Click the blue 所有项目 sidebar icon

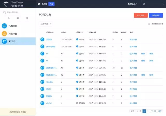4,26
